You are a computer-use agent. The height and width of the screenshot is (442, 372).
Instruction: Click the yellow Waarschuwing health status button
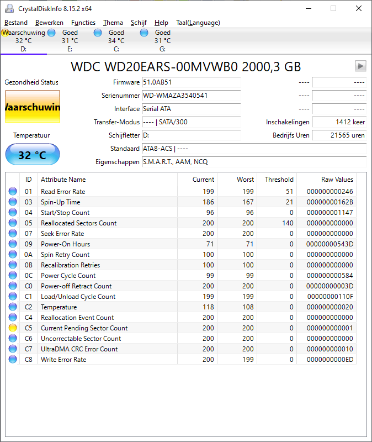click(33, 107)
